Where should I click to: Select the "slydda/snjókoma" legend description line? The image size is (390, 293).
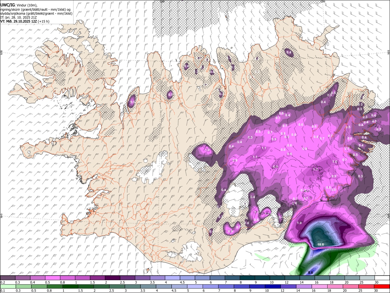[36, 13]
